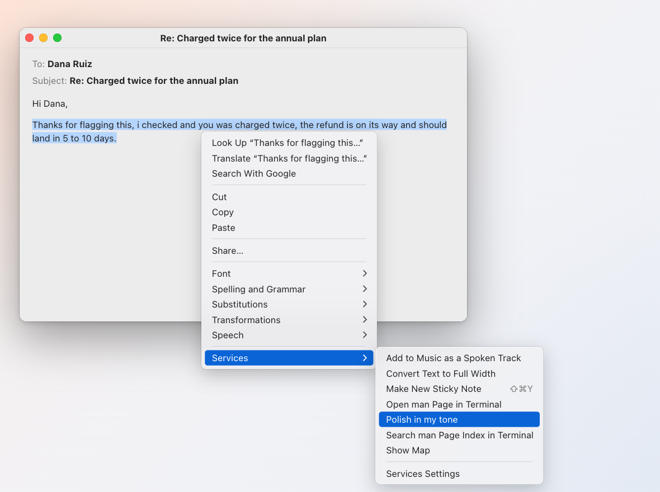Click the Subject field text
The image size is (660, 492).
(154, 81)
